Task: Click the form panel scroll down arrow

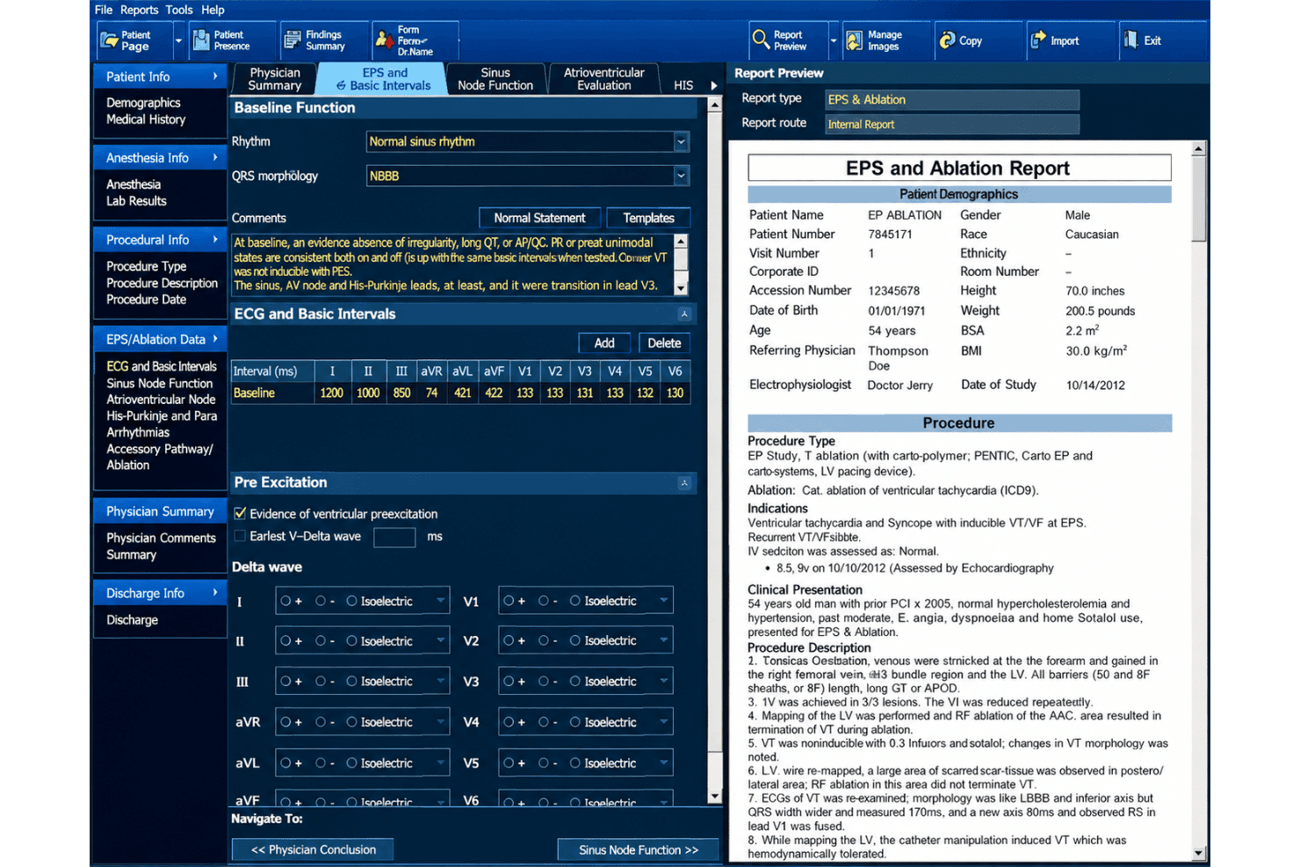Action: point(715,797)
